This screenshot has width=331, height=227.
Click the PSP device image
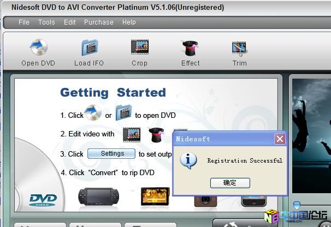pyautogui.click(x=98, y=196)
